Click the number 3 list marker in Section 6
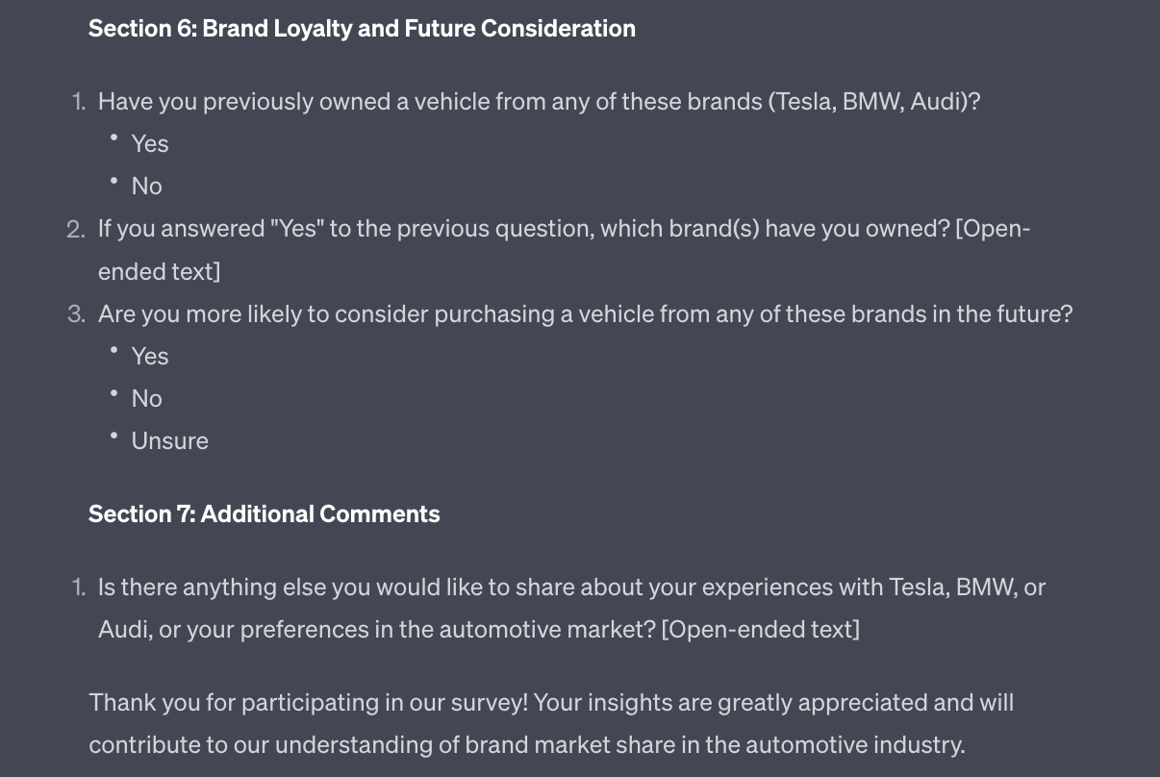 (x=76, y=313)
